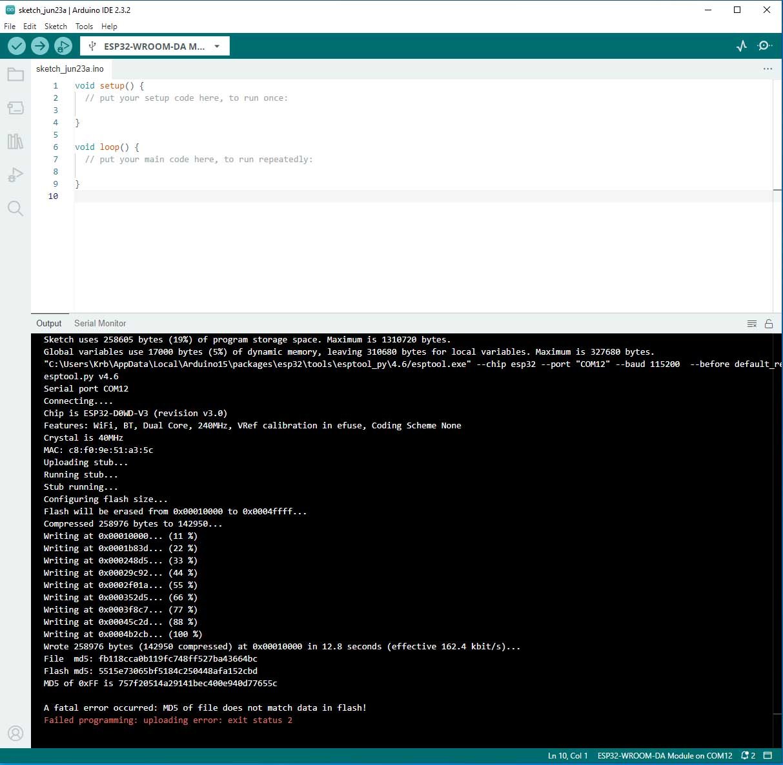Open the Tools menu

84,26
